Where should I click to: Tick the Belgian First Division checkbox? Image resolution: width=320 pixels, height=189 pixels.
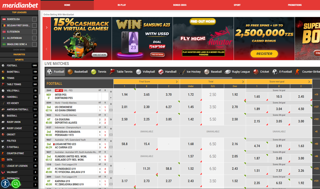point(34,26)
